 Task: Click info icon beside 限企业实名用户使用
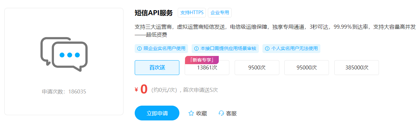point(139,48)
